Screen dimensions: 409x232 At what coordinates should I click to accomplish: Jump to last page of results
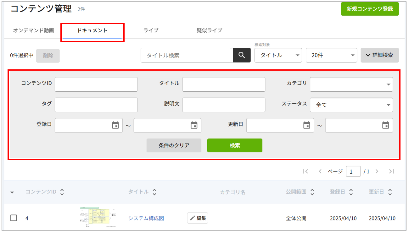(x=391, y=171)
